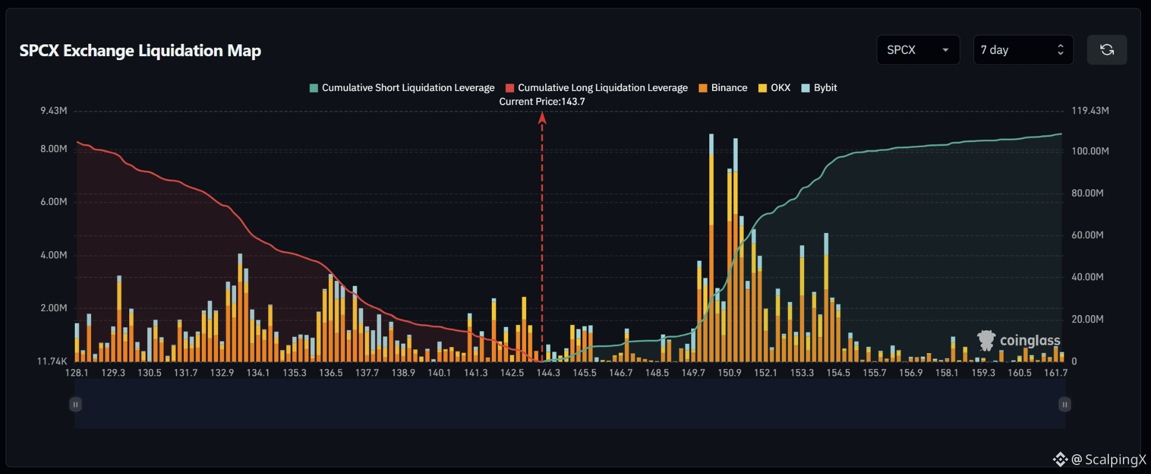
Task: Click the '161.7' price axis label
Action: 1055,372
